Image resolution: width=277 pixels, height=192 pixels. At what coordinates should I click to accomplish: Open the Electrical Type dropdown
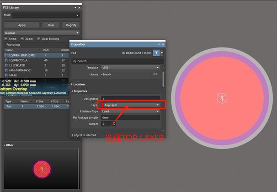(x=130, y=111)
